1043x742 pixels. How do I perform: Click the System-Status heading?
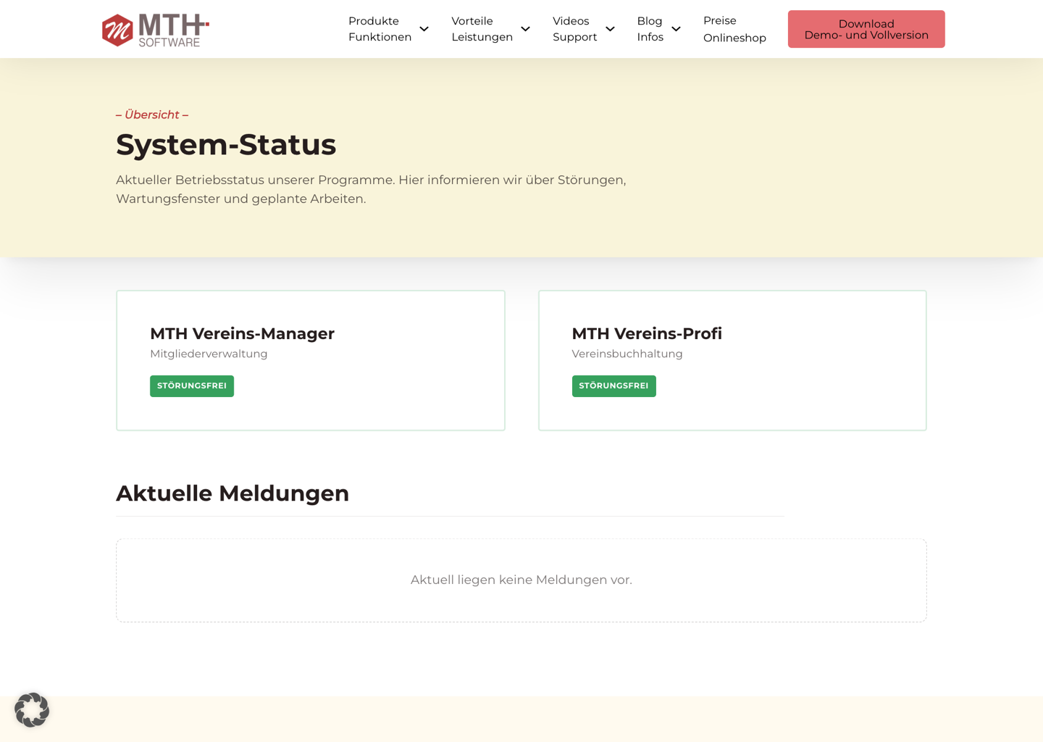click(226, 144)
